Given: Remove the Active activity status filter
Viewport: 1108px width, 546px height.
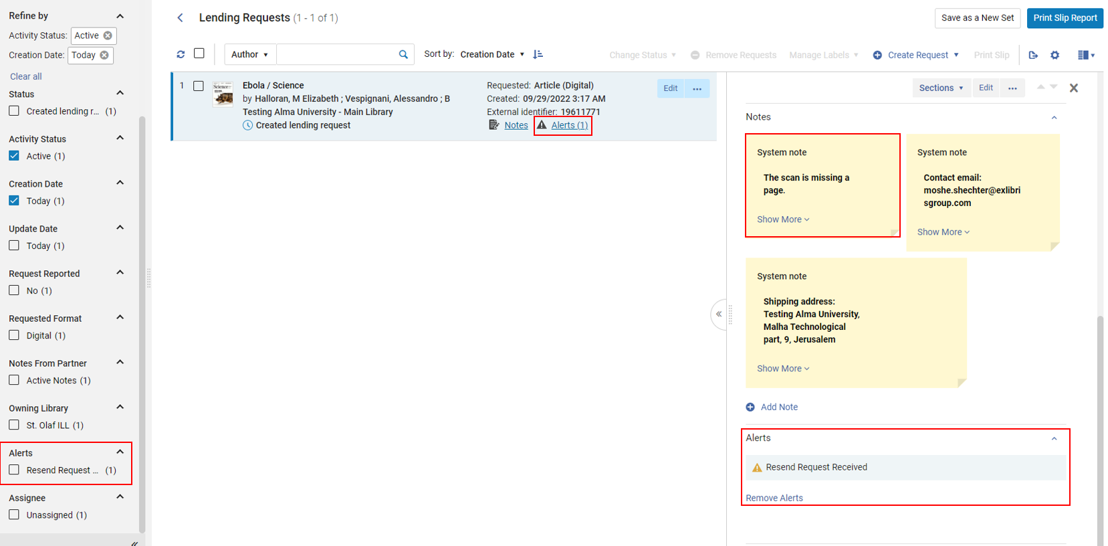Looking at the screenshot, I should click(x=108, y=35).
